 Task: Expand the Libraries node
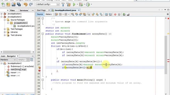[5, 32]
